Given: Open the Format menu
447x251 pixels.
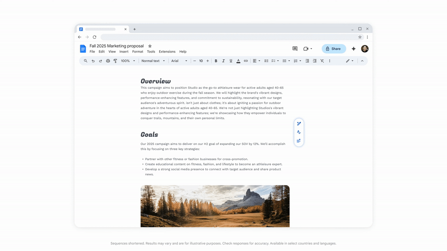Looking at the screenshot, I should [138, 51].
